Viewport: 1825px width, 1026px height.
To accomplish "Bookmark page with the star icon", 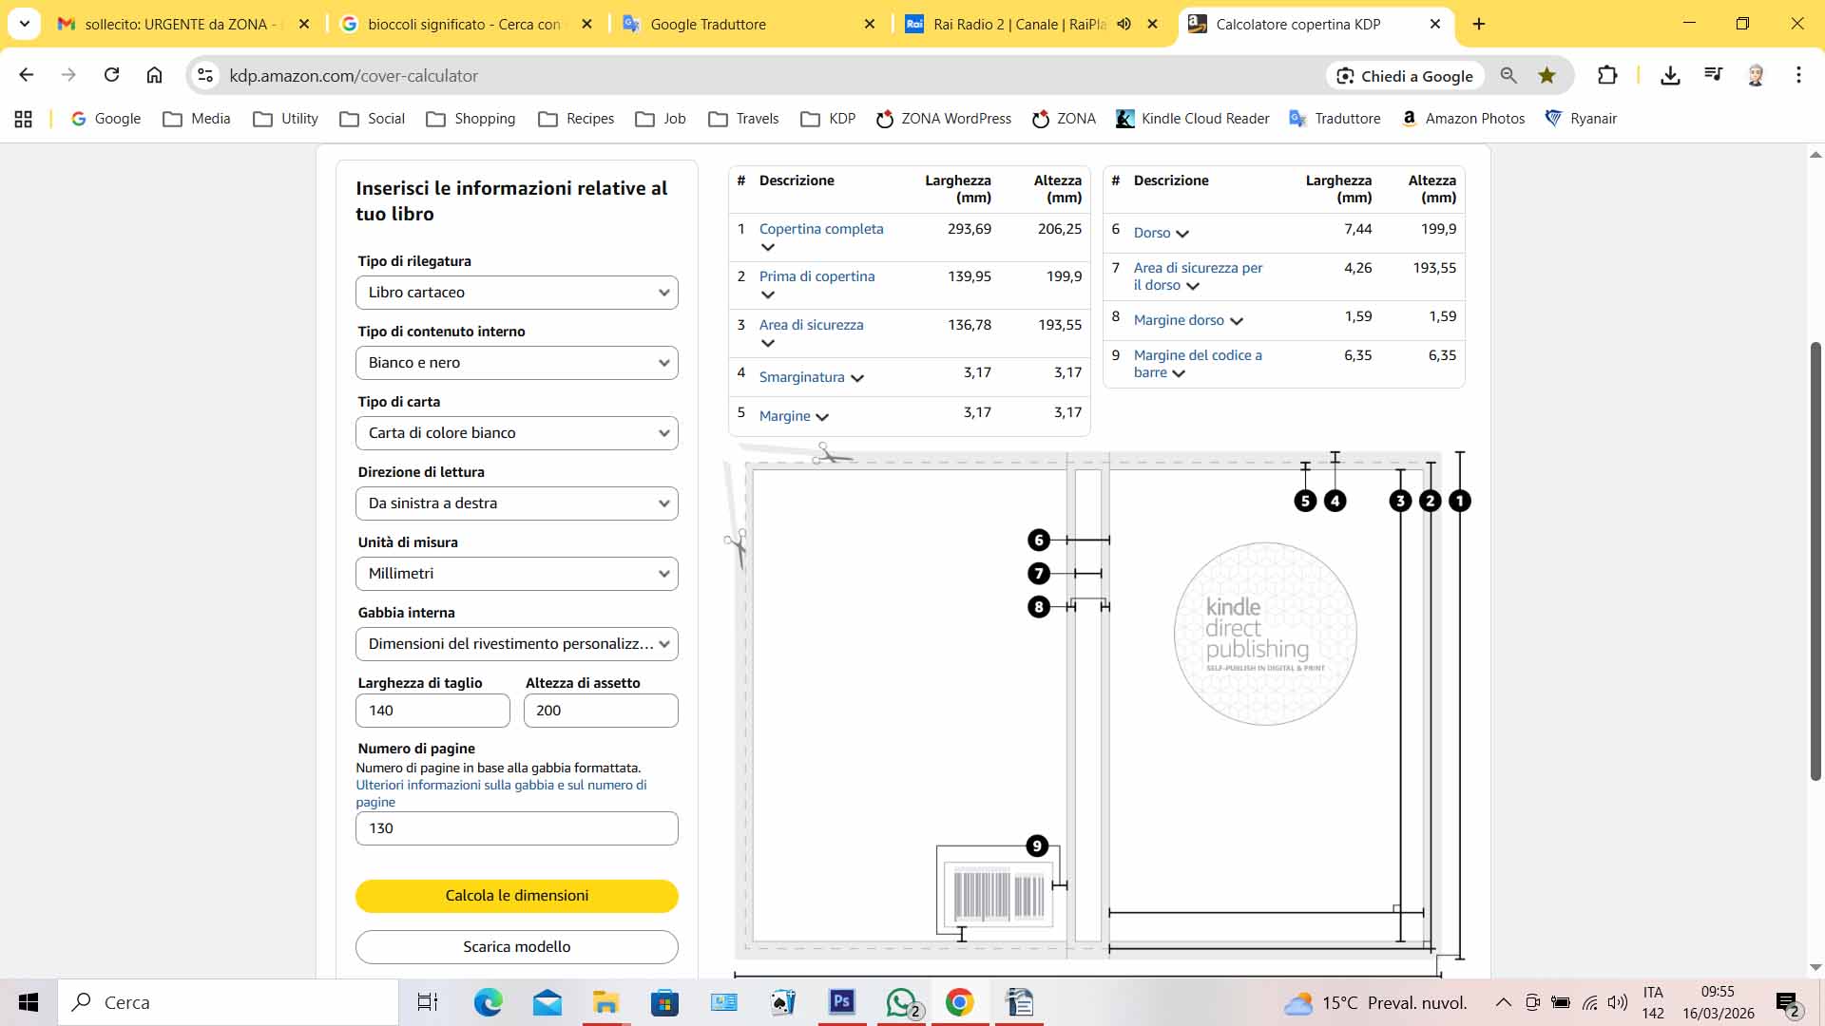I will coord(1546,75).
